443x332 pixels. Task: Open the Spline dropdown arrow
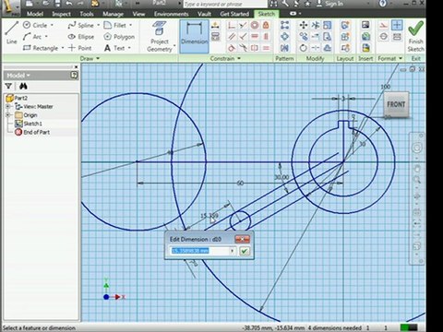click(99, 25)
